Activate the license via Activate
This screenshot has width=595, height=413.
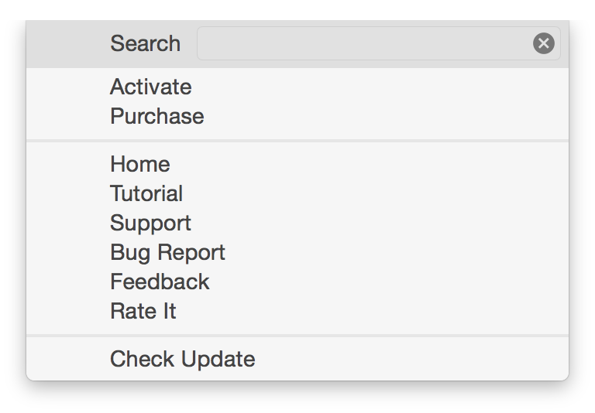tap(151, 87)
